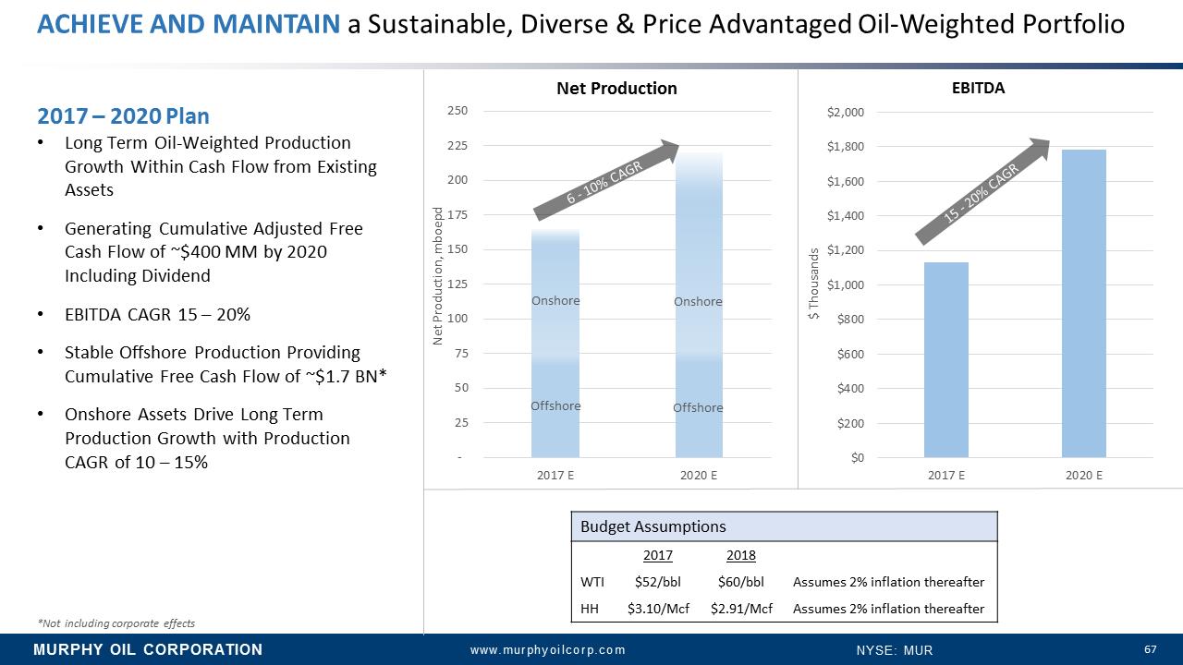Click the 2020 E Net Production bar

pos(699,305)
